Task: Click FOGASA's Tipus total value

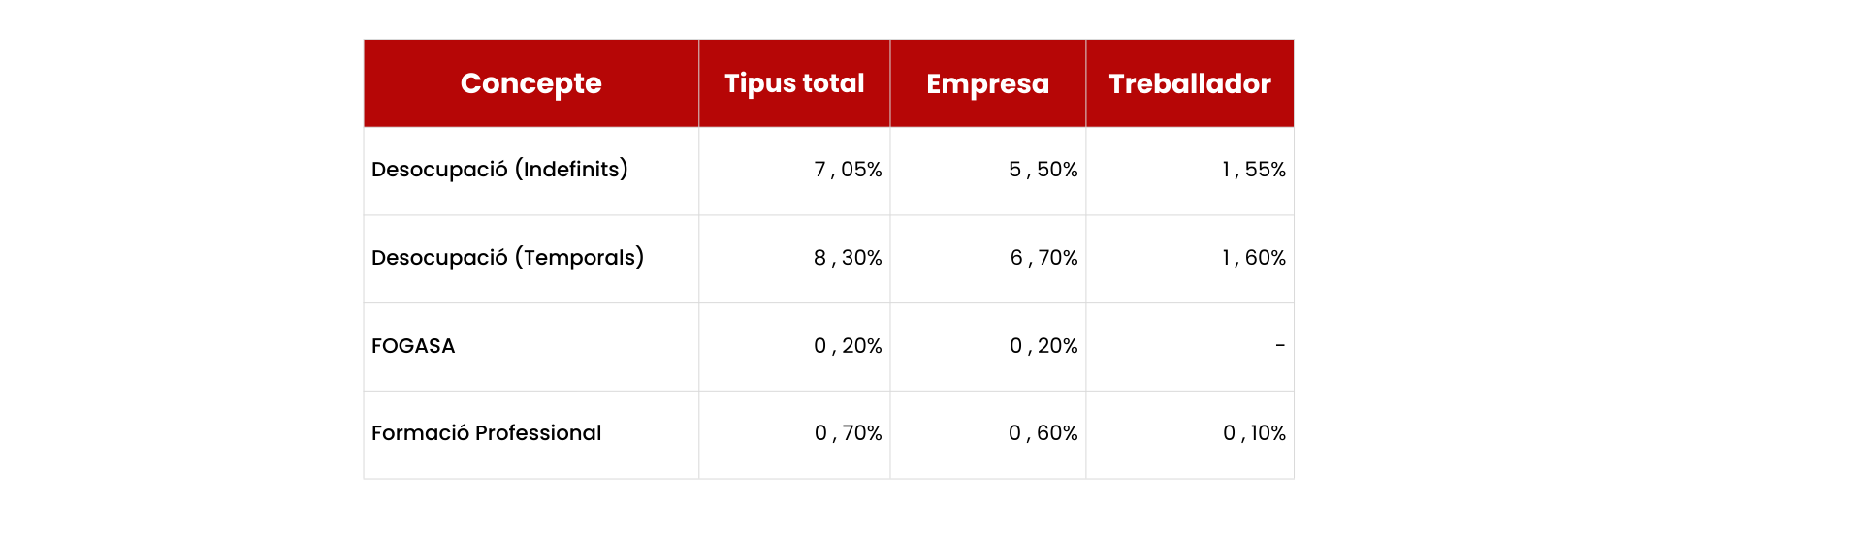Action: (x=848, y=346)
